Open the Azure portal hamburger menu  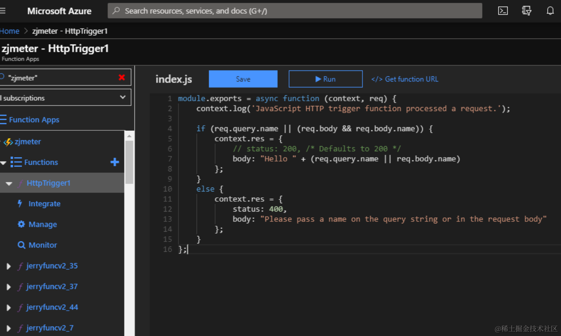[2, 11]
